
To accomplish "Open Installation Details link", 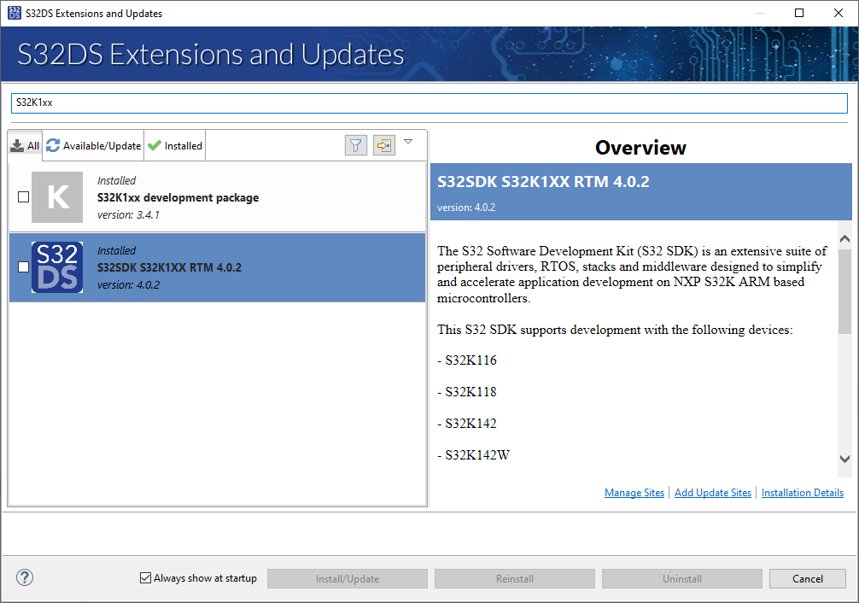I will [x=803, y=492].
